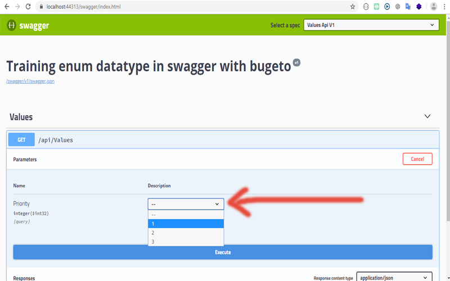Image resolution: width=450 pixels, height=281 pixels.
Task: Collapse the Values section chevron
Action: pyautogui.click(x=427, y=117)
